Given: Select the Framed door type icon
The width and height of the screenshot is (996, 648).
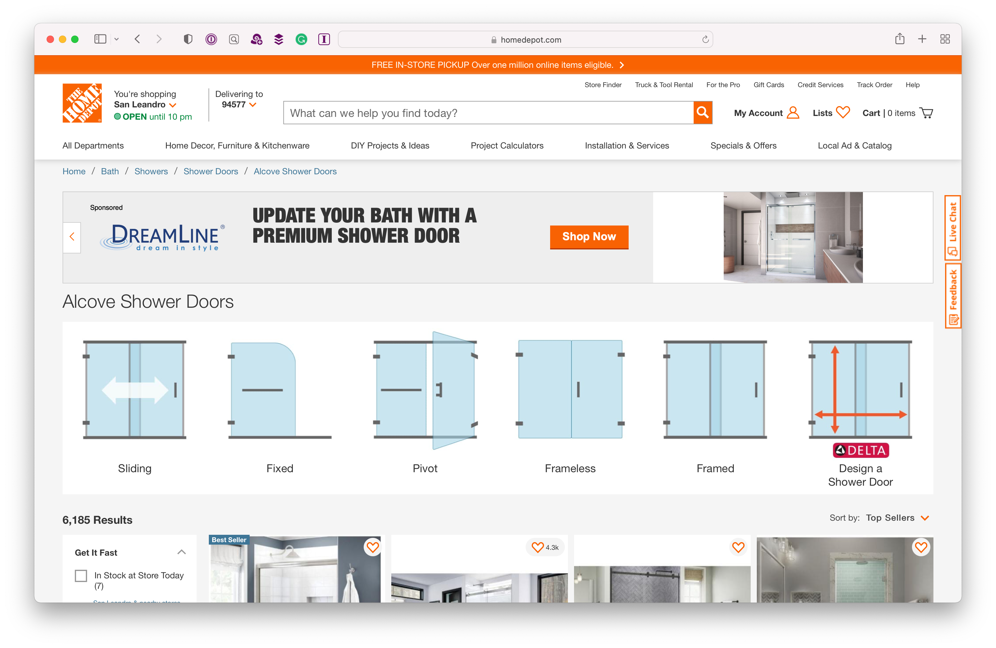Looking at the screenshot, I should [715, 390].
